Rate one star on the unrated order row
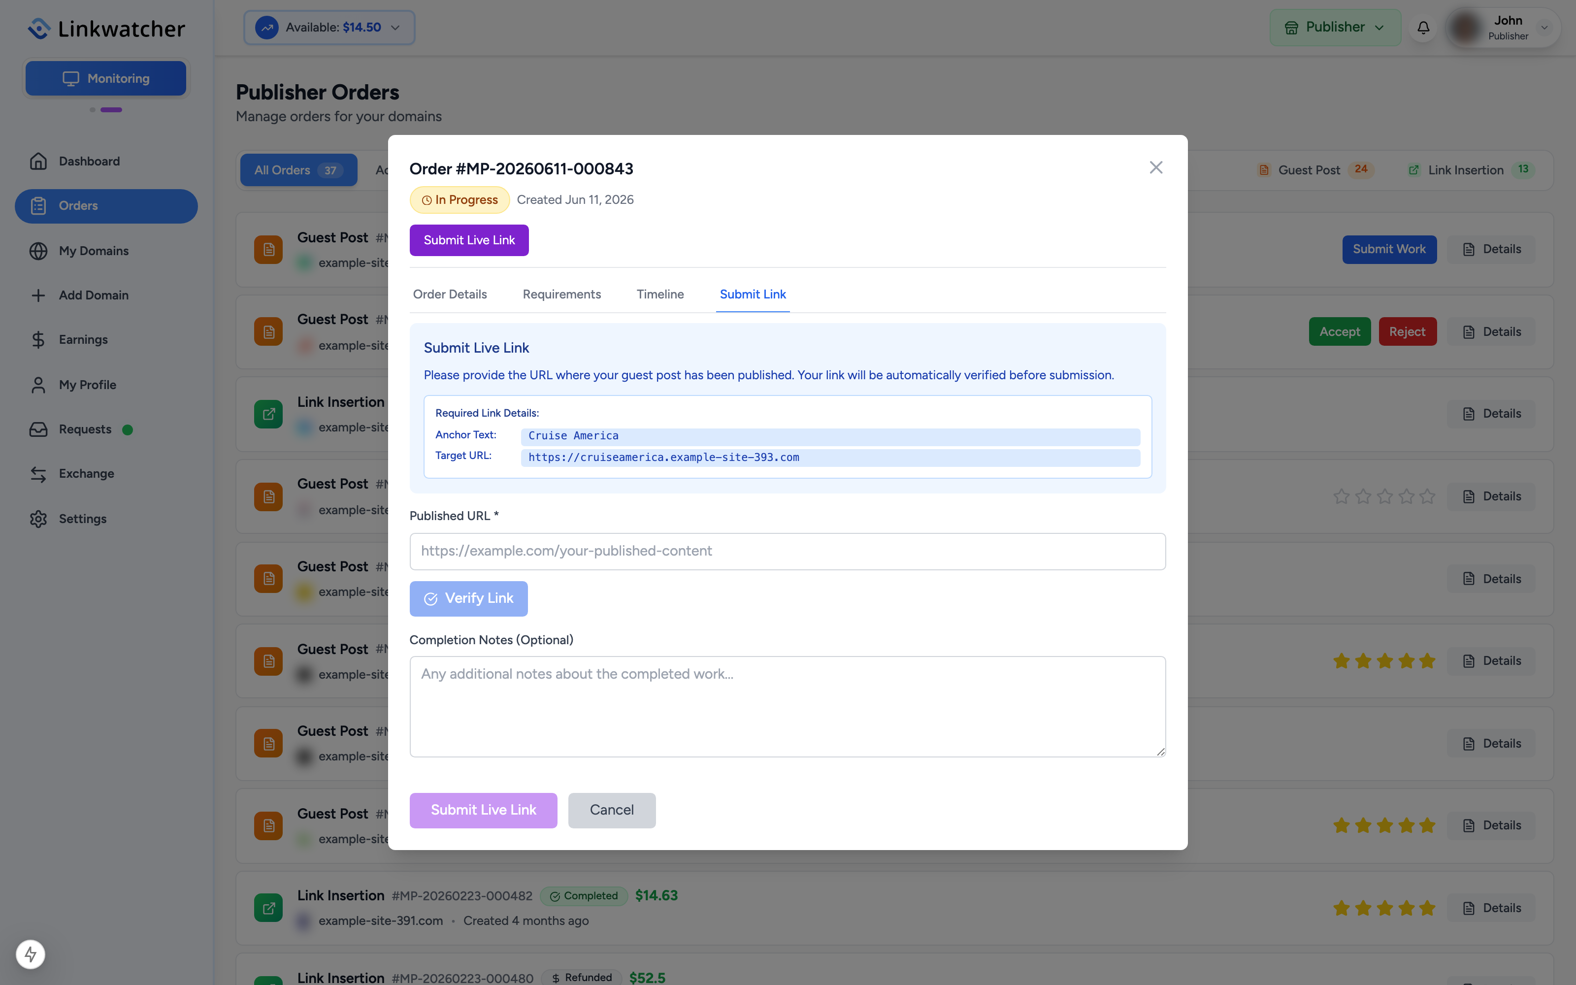This screenshot has width=1576, height=985. pos(1341,496)
